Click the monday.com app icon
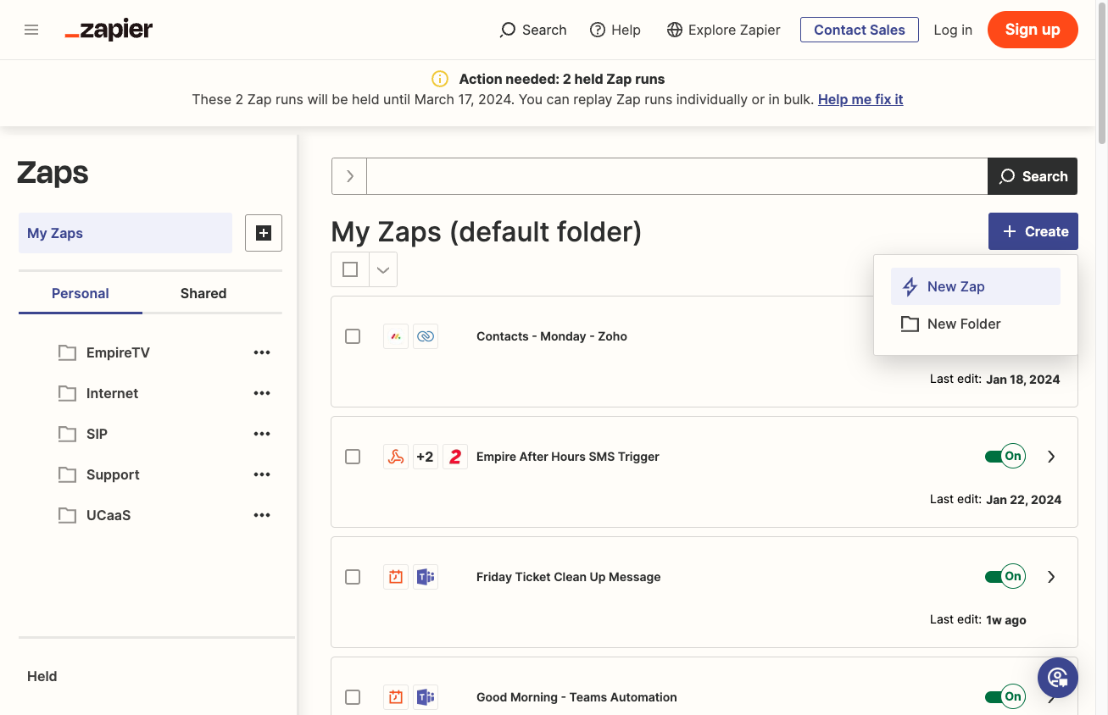The image size is (1108, 715). pyautogui.click(x=396, y=336)
